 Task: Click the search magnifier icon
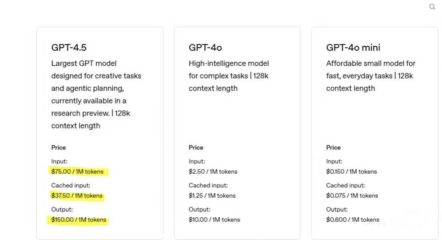pos(432,7)
